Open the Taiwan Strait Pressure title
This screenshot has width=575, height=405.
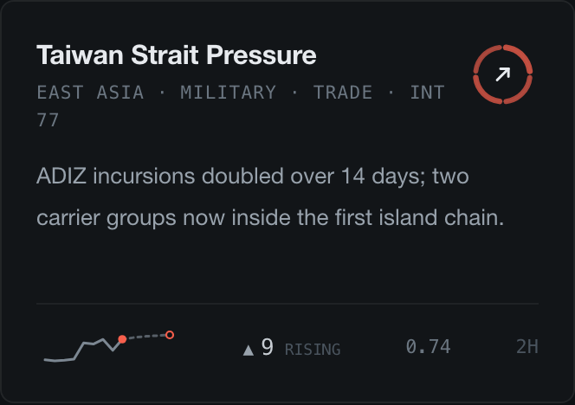tap(176, 55)
